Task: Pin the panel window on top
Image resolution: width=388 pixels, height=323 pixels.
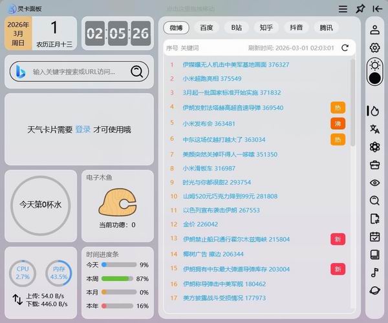Action: tap(360, 9)
